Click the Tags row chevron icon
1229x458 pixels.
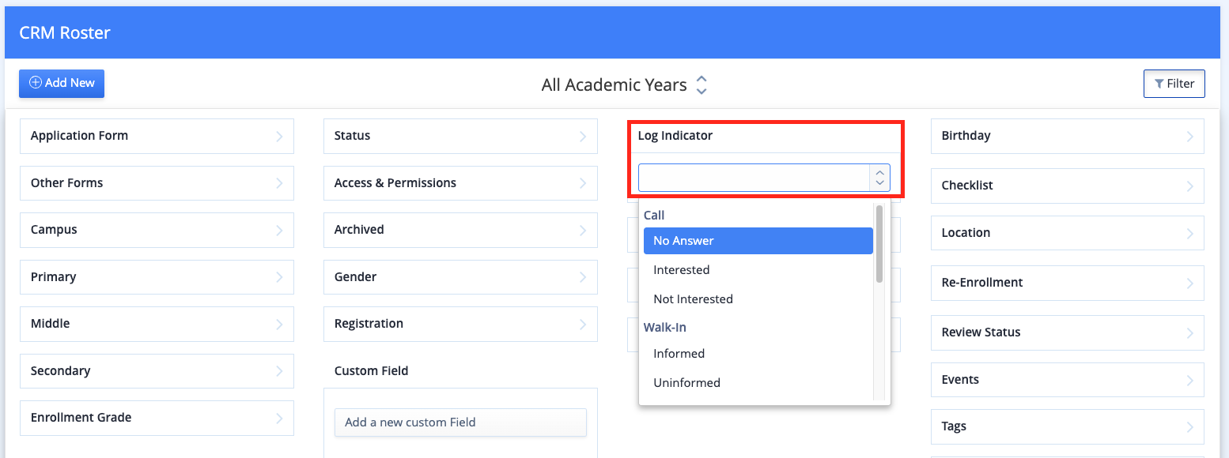pyautogui.click(x=1190, y=427)
